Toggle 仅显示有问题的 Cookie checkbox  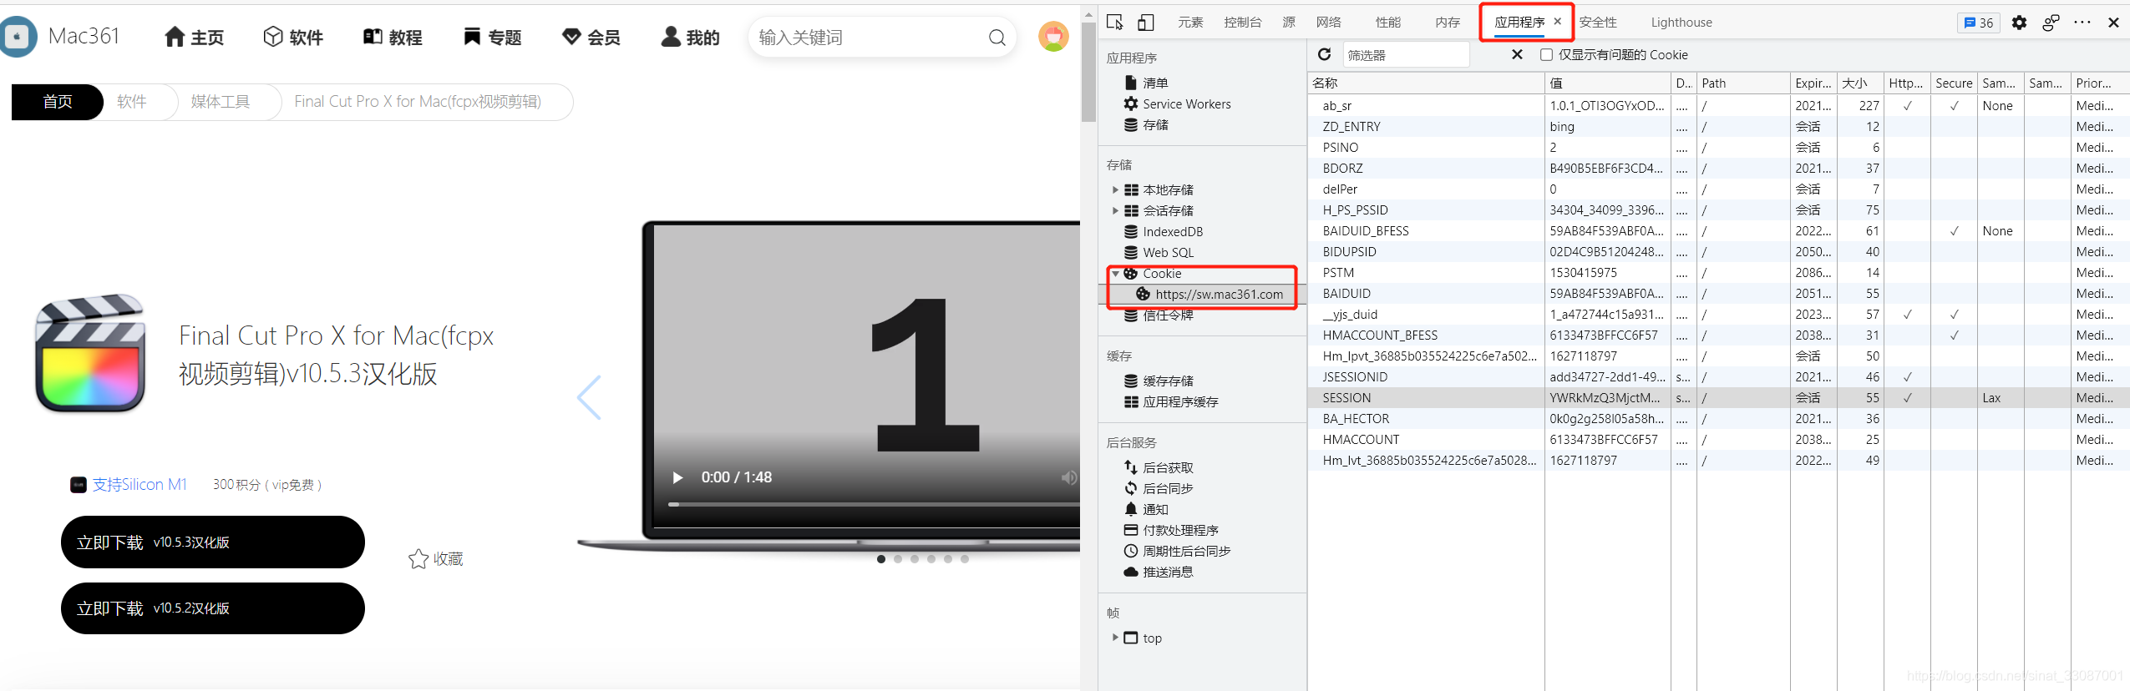(x=1546, y=54)
